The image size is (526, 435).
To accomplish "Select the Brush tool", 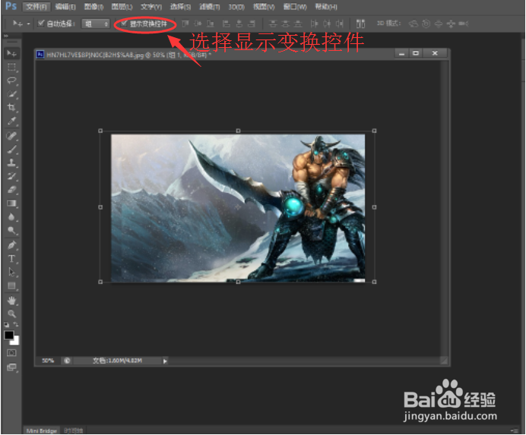I will click(x=11, y=150).
